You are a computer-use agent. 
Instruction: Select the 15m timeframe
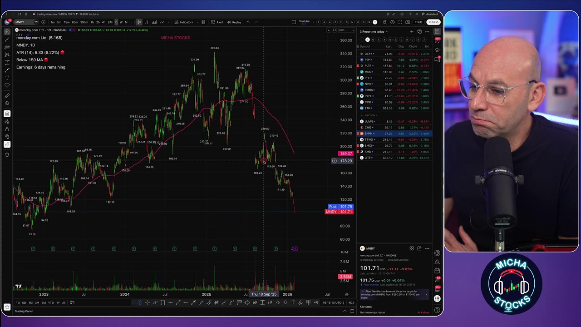pyautogui.click(x=67, y=22)
